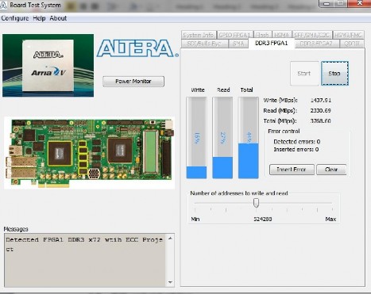Switch to the QDRII tab
The image size is (371, 294).
coord(352,44)
